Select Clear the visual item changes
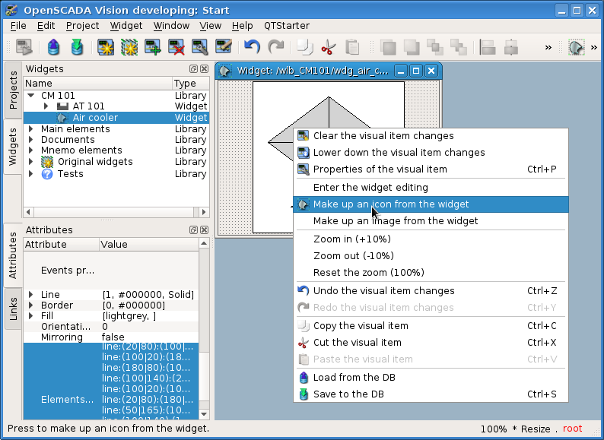 click(431, 136)
